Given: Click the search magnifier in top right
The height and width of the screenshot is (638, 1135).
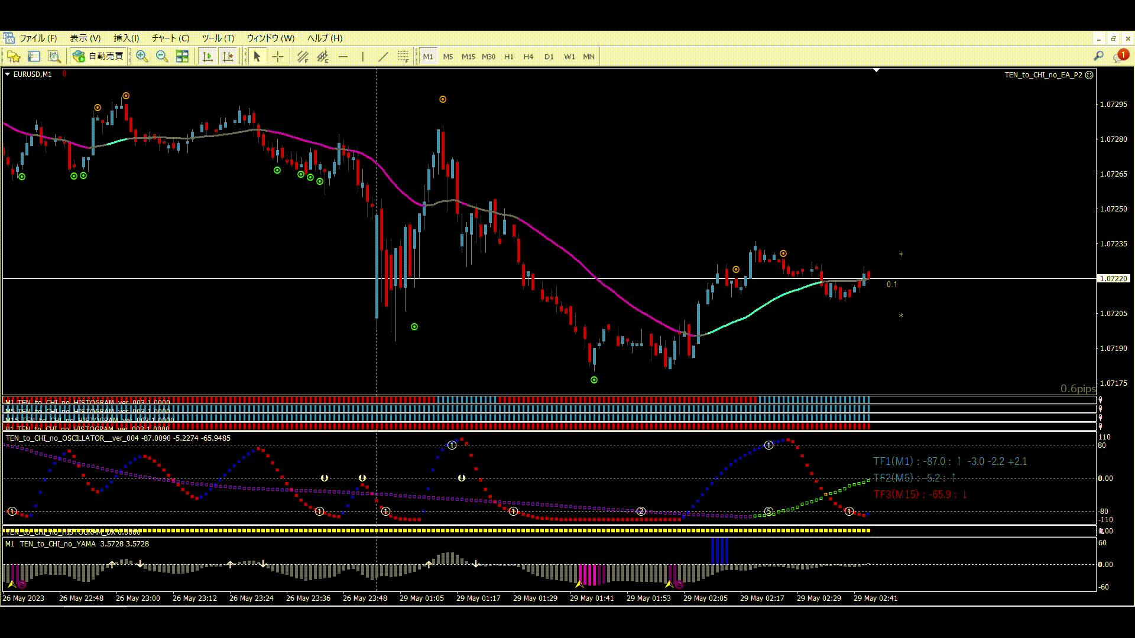Looking at the screenshot, I should [x=1098, y=56].
